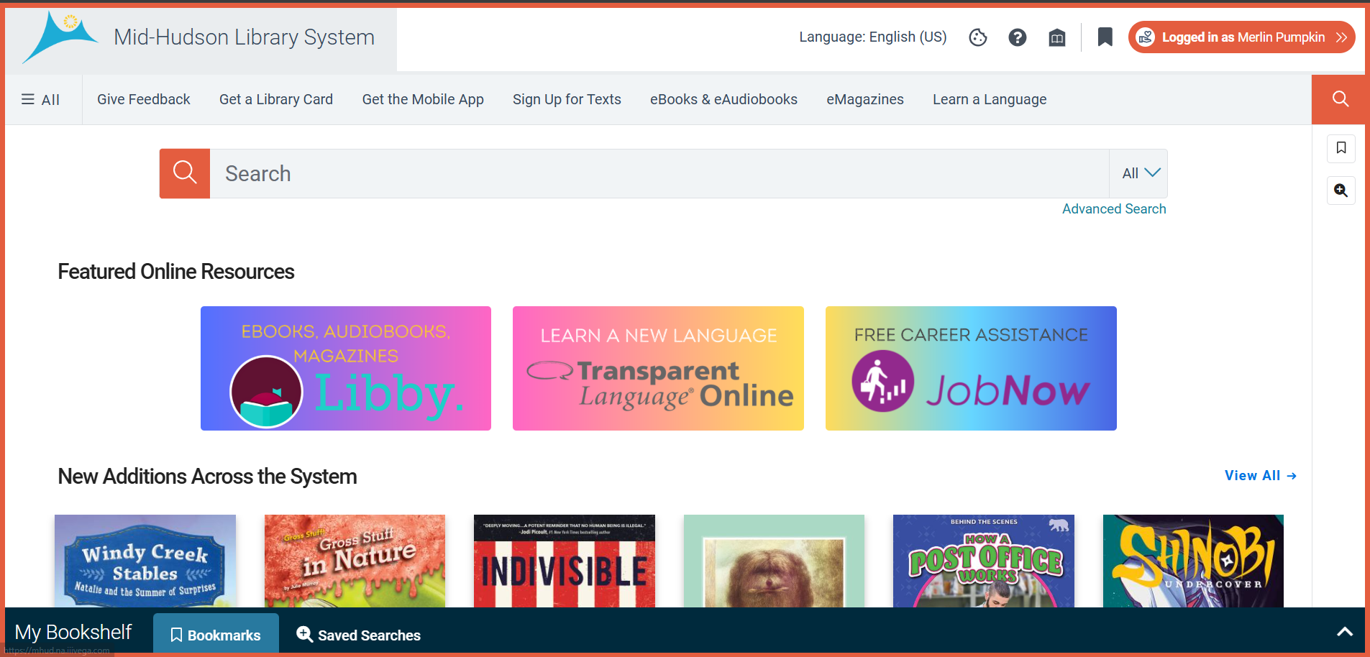Open Windy Creek Stables book cover
This screenshot has width=1370, height=657.
[145, 561]
